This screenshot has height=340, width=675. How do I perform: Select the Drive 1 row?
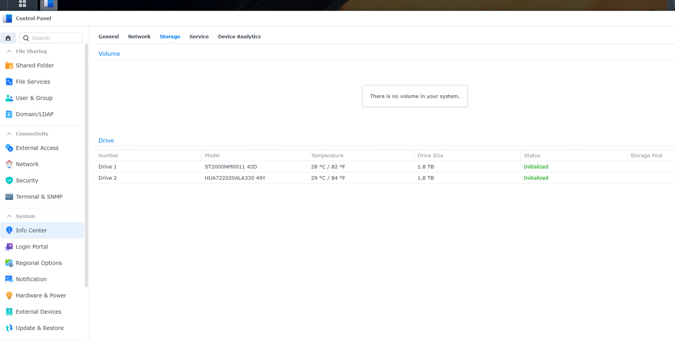[385, 167]
